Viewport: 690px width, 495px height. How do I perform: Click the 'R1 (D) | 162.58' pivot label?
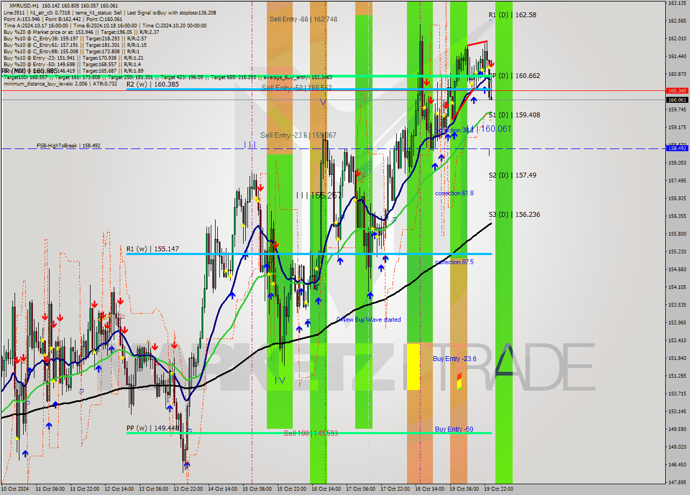[512, 15]
